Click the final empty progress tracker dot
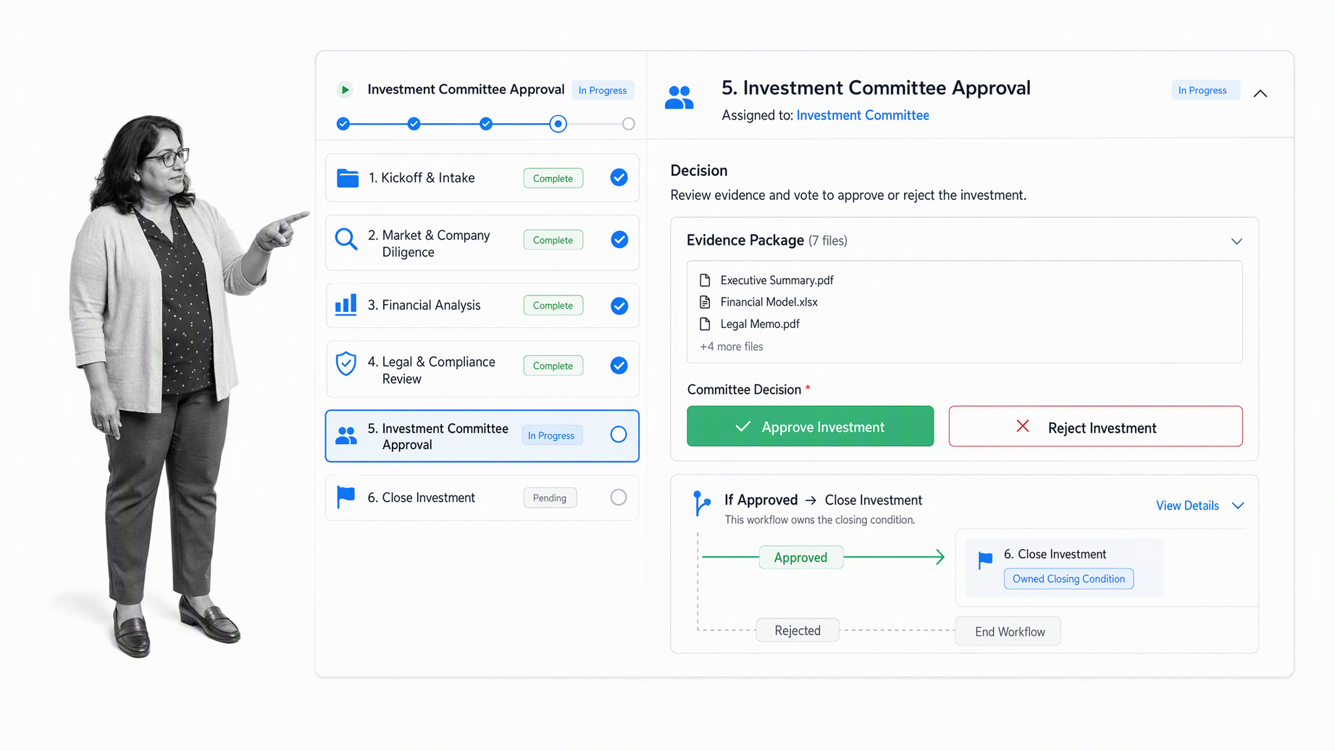 pyautogui.click(x=629, y=124)
